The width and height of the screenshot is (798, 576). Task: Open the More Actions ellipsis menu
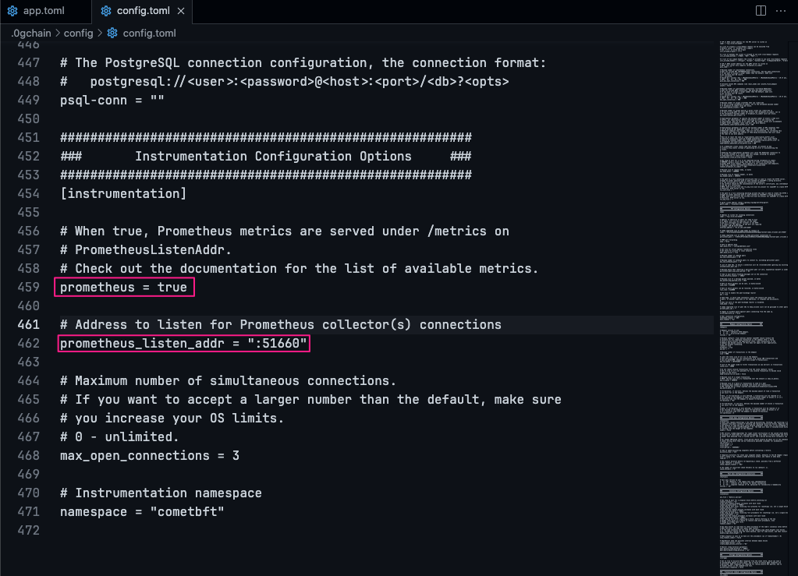point(782,11)
